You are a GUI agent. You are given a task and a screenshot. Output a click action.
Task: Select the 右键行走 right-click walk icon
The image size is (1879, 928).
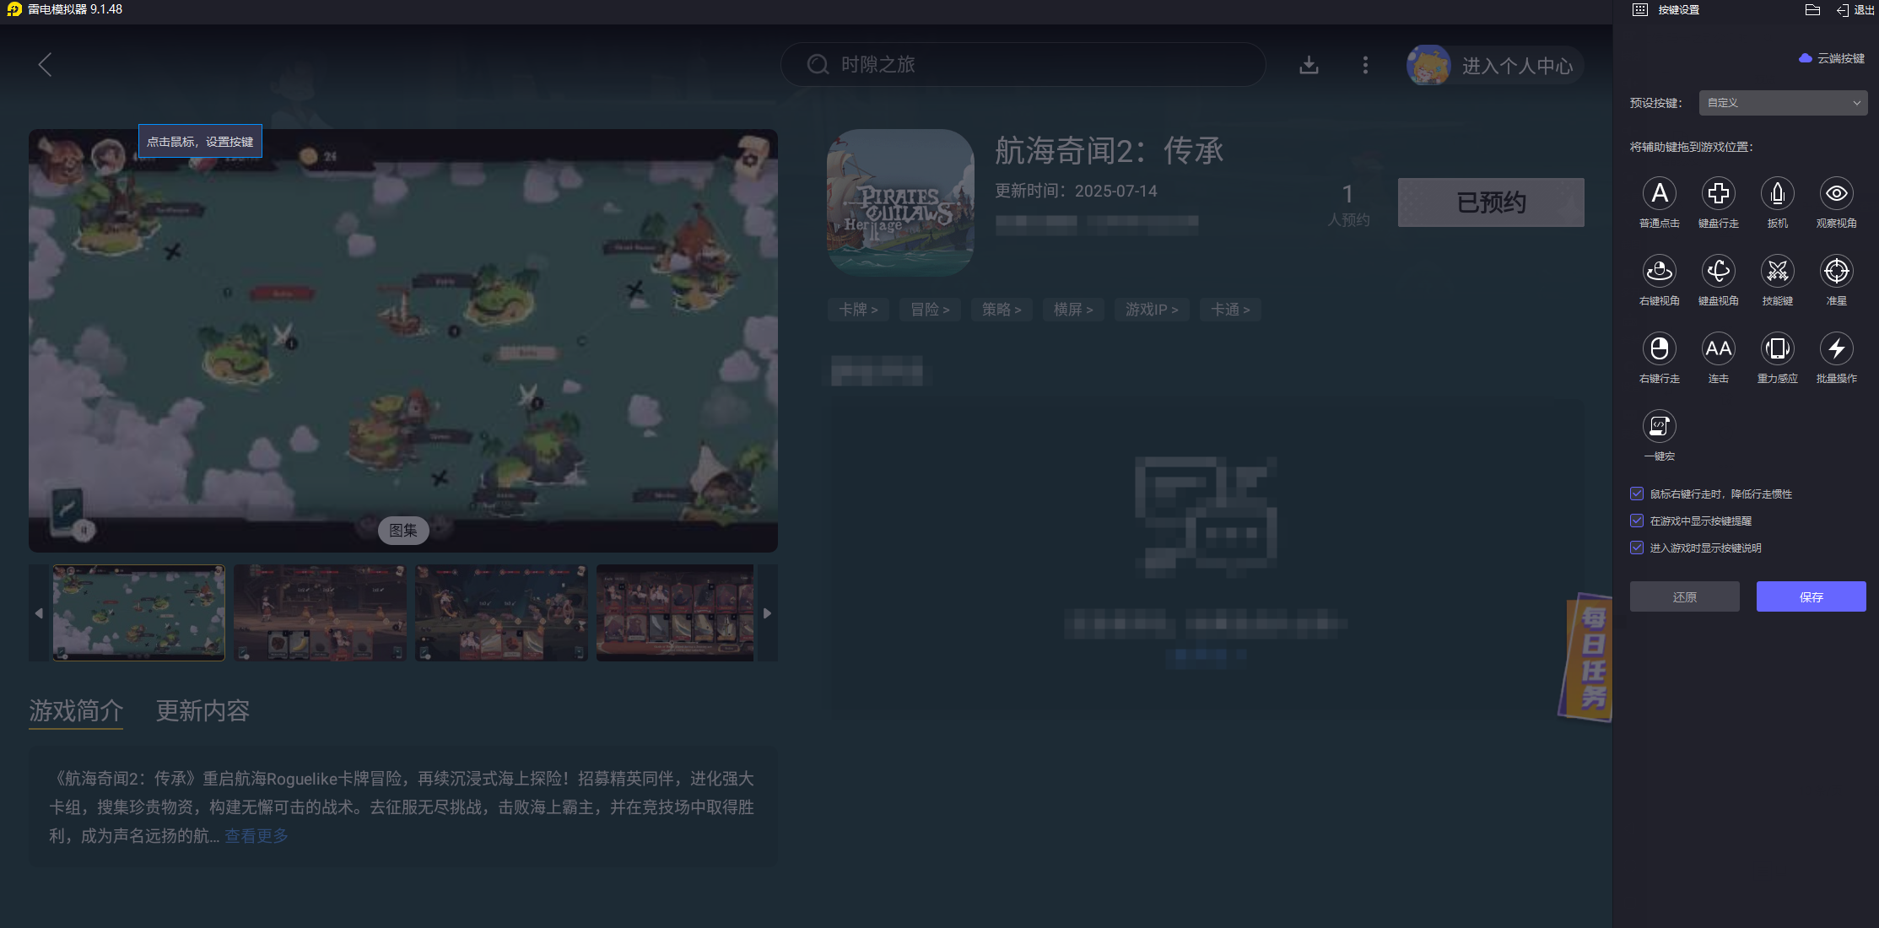pos(1659,348)
